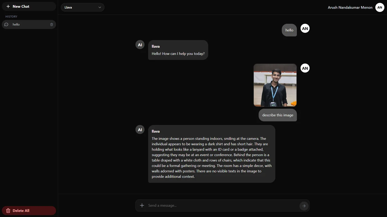Click the image description paragraph text
Viewport: 387px width, 217px height.
[211, 158]
